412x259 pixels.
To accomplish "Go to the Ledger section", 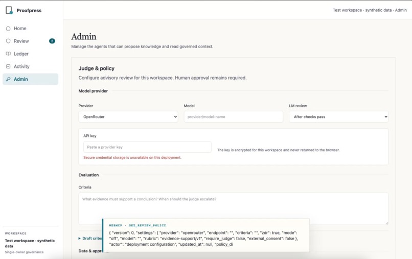I will (x=31, y=54).
